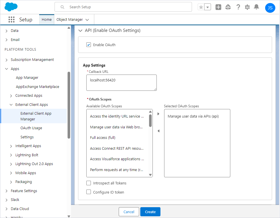The image size is (280, 218).
Task: Open the Help question mark icon
Action: tap(238, 7)
